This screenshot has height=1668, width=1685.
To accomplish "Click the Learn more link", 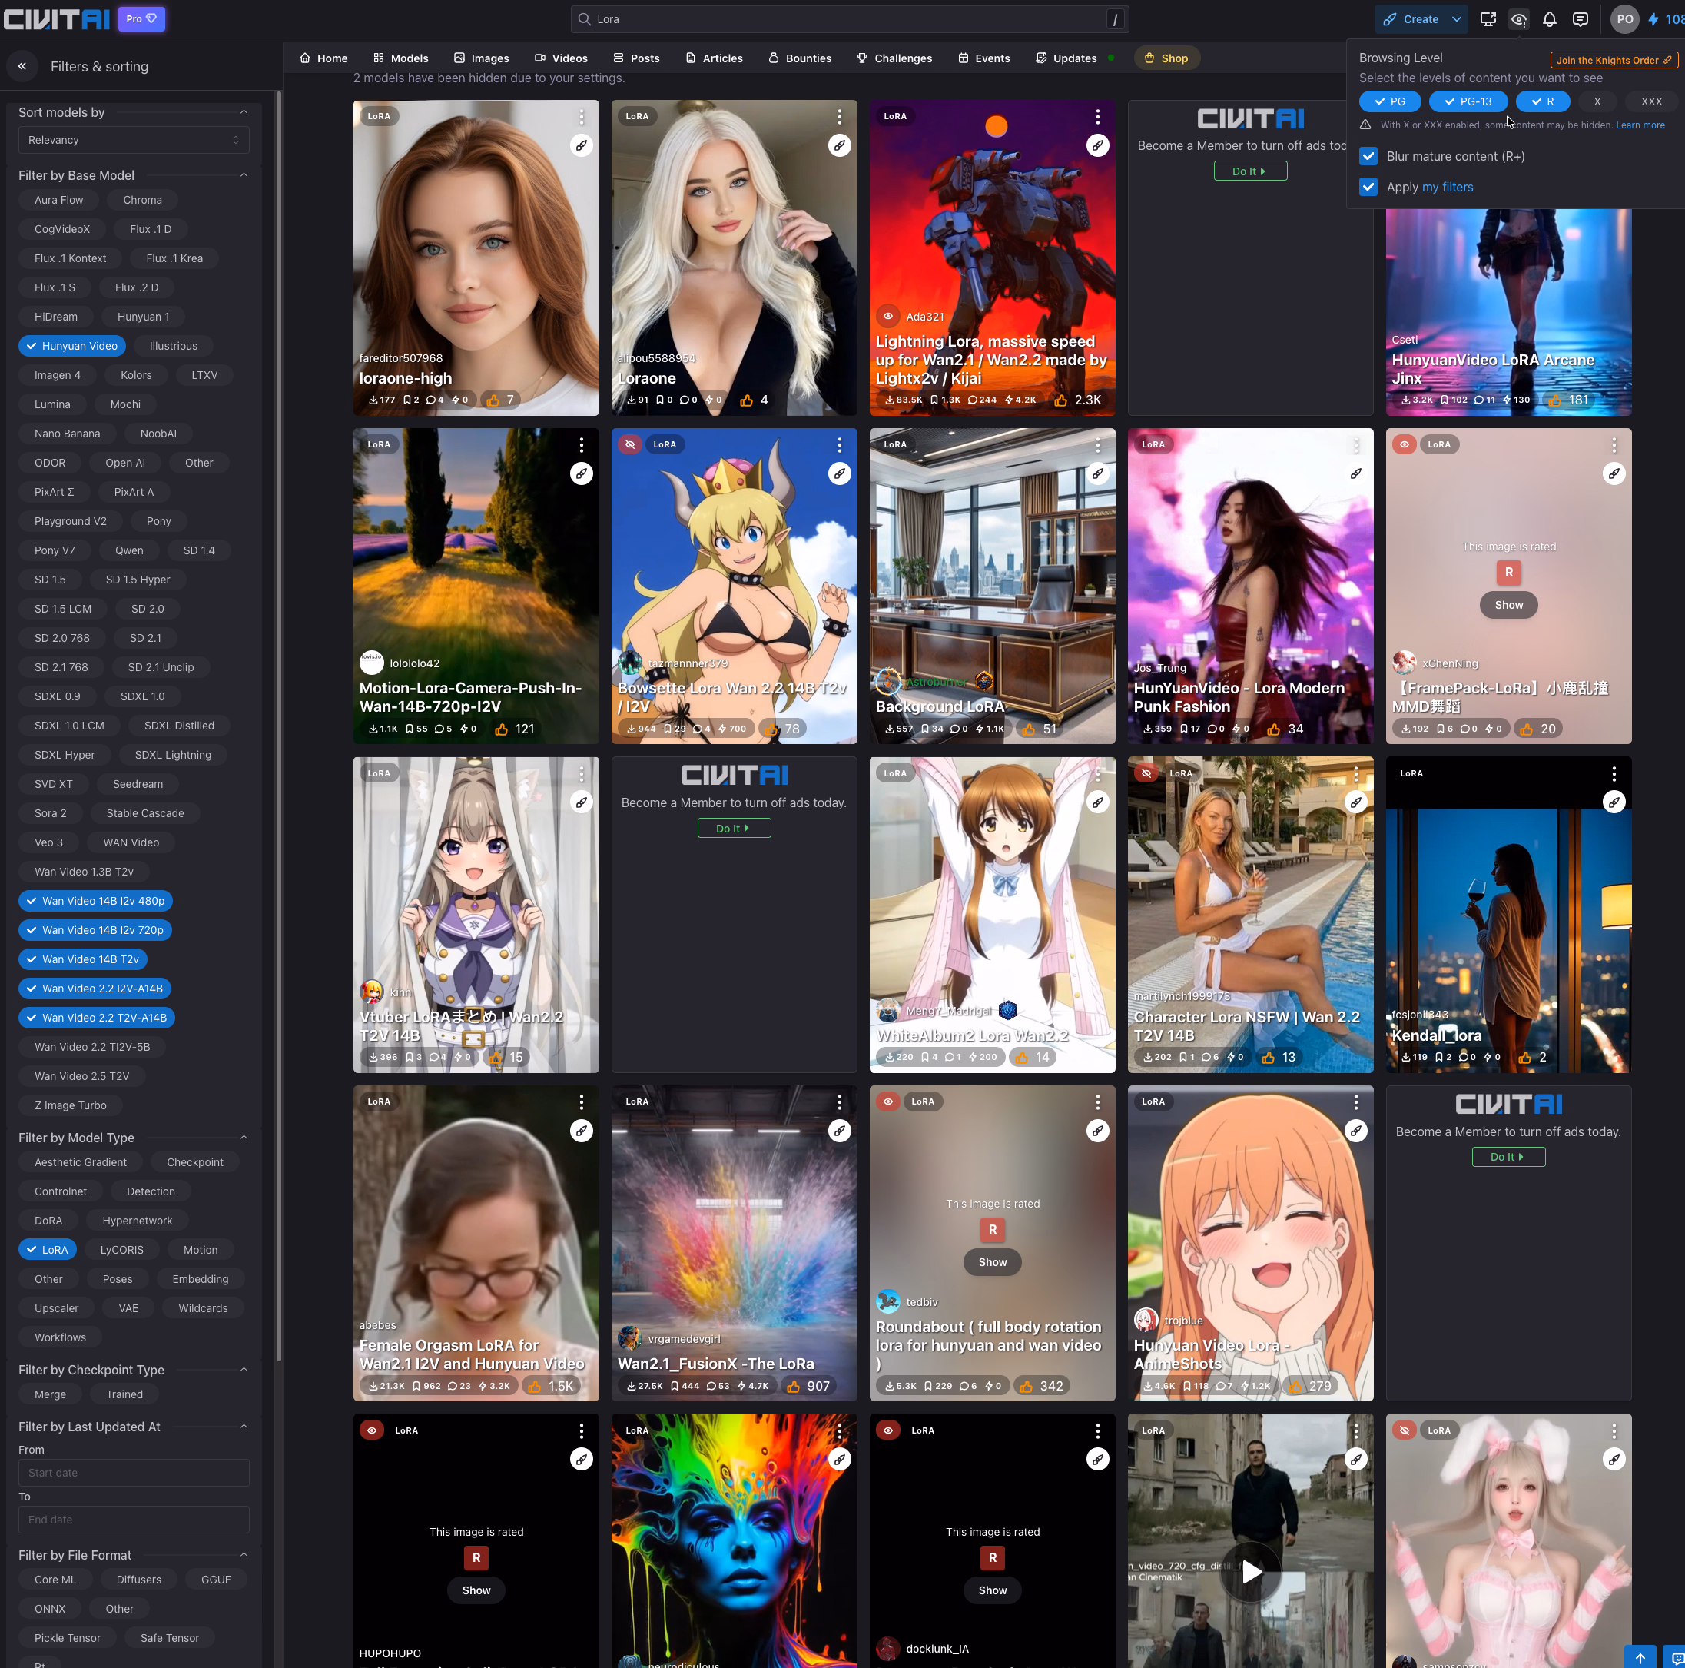I will click(x=1639, y=125).
